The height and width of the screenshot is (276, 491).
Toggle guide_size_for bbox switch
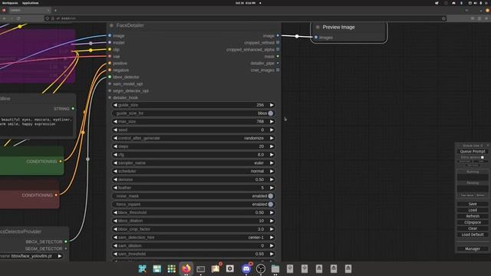pyautogui.click(x=271, y=113)
